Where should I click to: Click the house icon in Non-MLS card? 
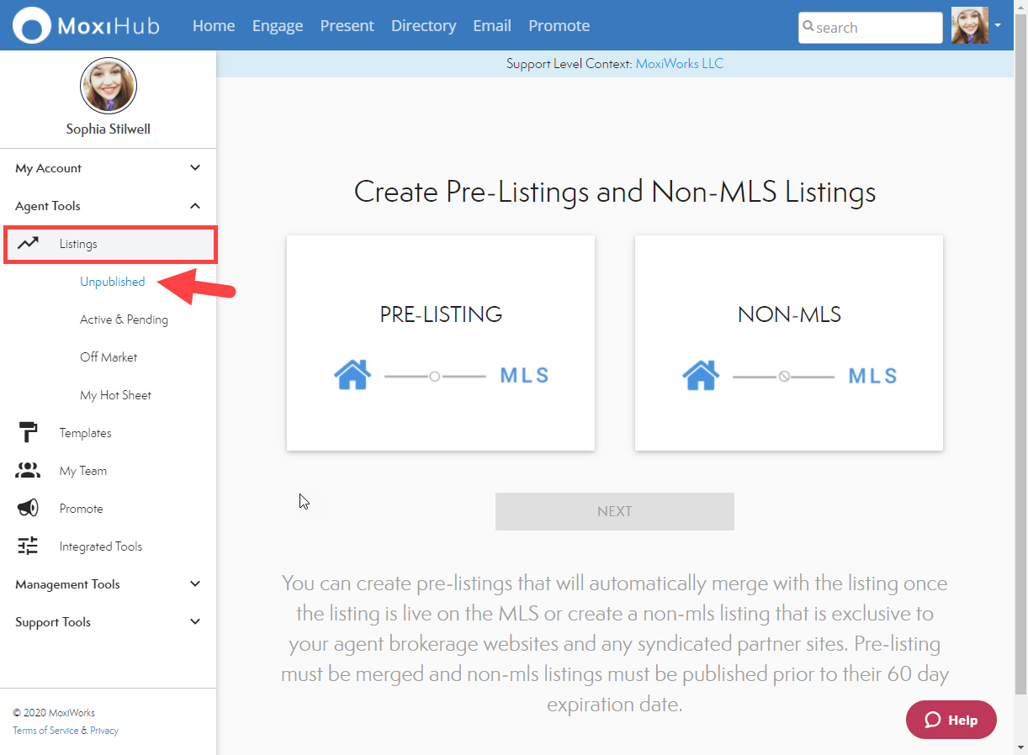(701, 375)
